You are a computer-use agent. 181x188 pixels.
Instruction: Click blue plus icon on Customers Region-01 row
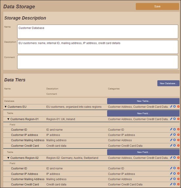pyautogui.click(x=174, y=119)
